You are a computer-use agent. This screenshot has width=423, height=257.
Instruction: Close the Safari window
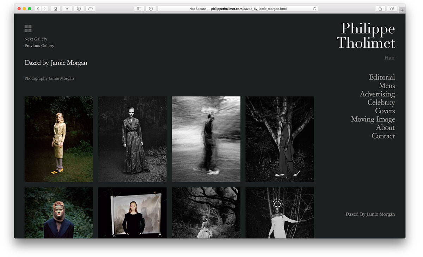tap(19, 8)
